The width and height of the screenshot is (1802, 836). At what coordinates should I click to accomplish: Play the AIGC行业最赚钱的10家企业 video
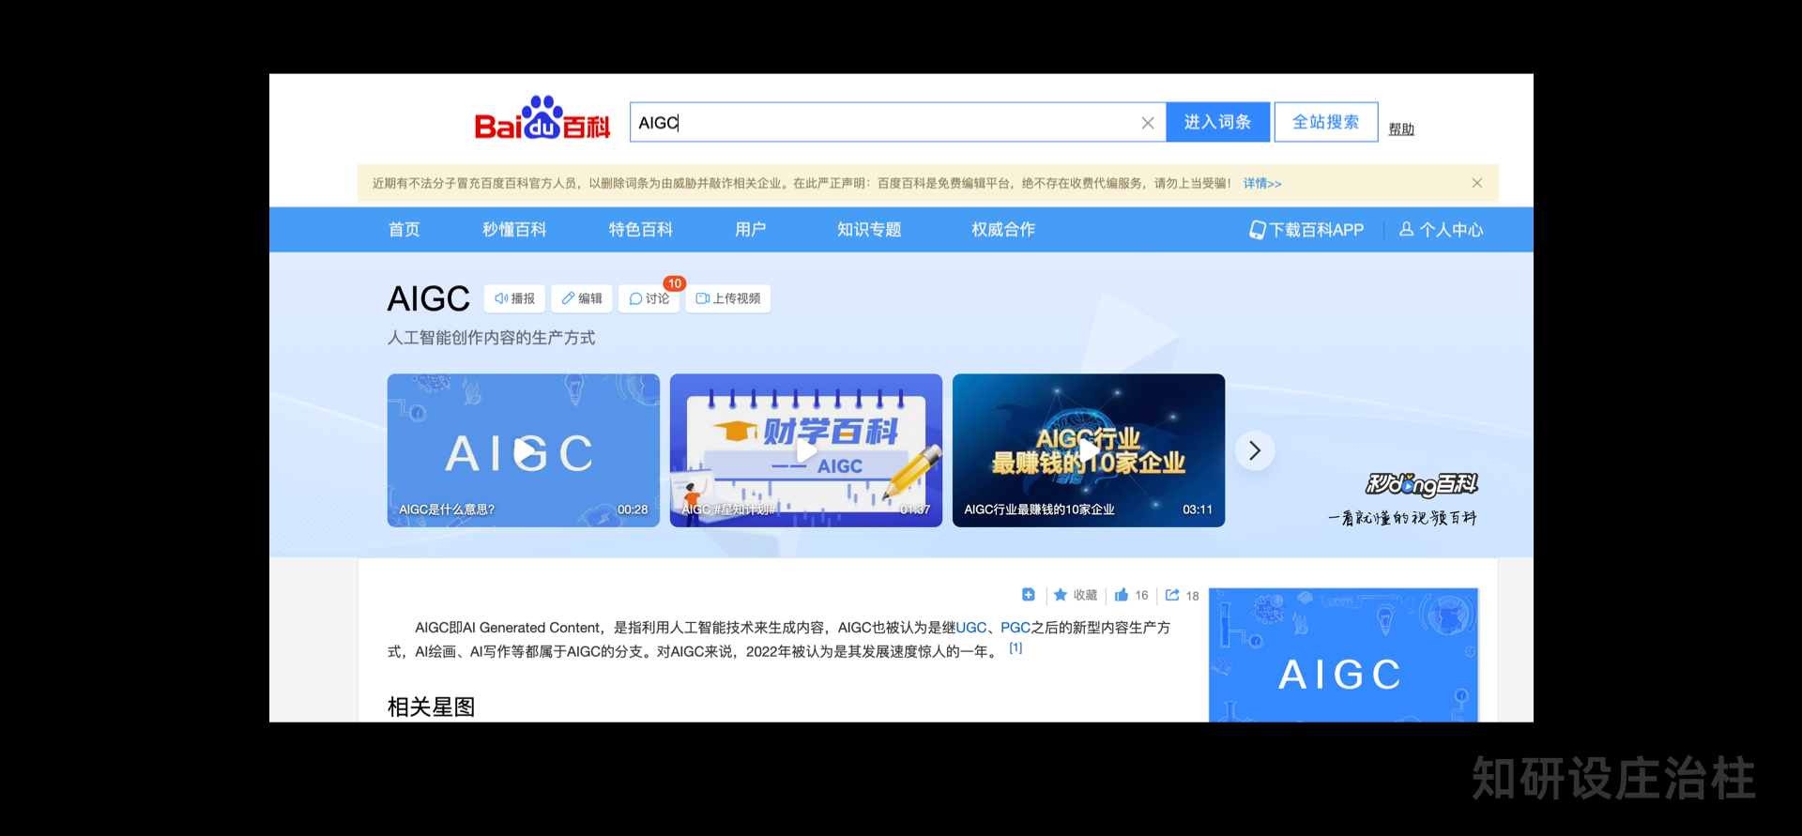click(x=1089, y=450)
